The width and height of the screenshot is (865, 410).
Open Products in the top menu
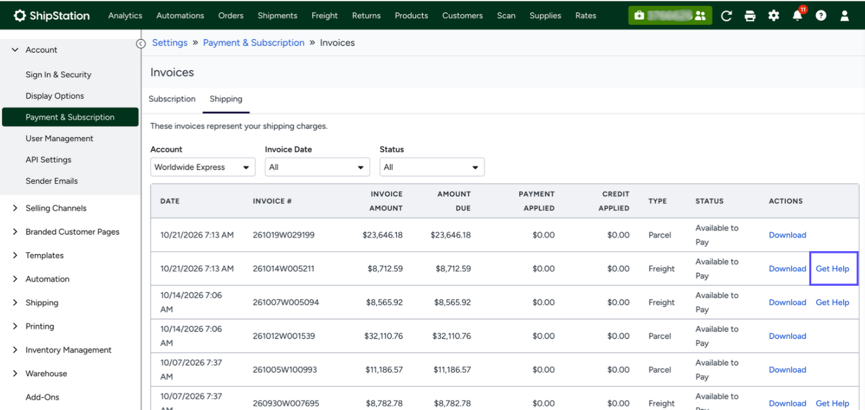412,15
